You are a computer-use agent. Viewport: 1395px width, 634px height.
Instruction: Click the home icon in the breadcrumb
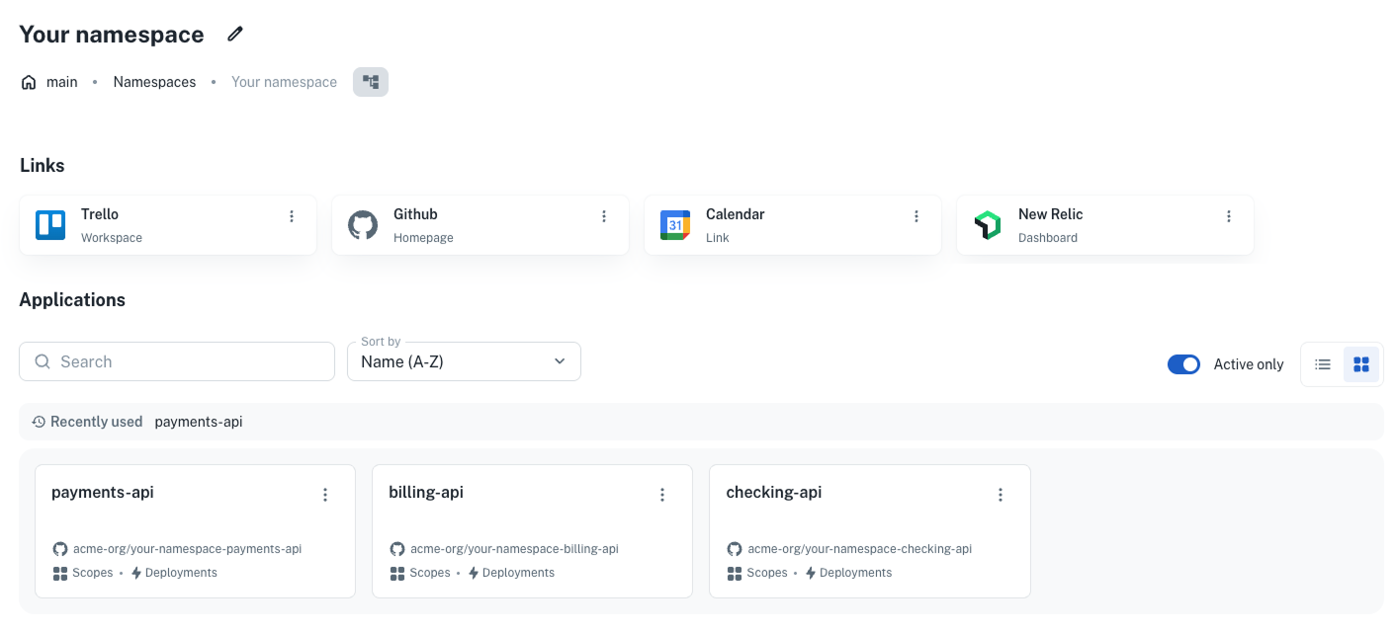pos(29,82)
